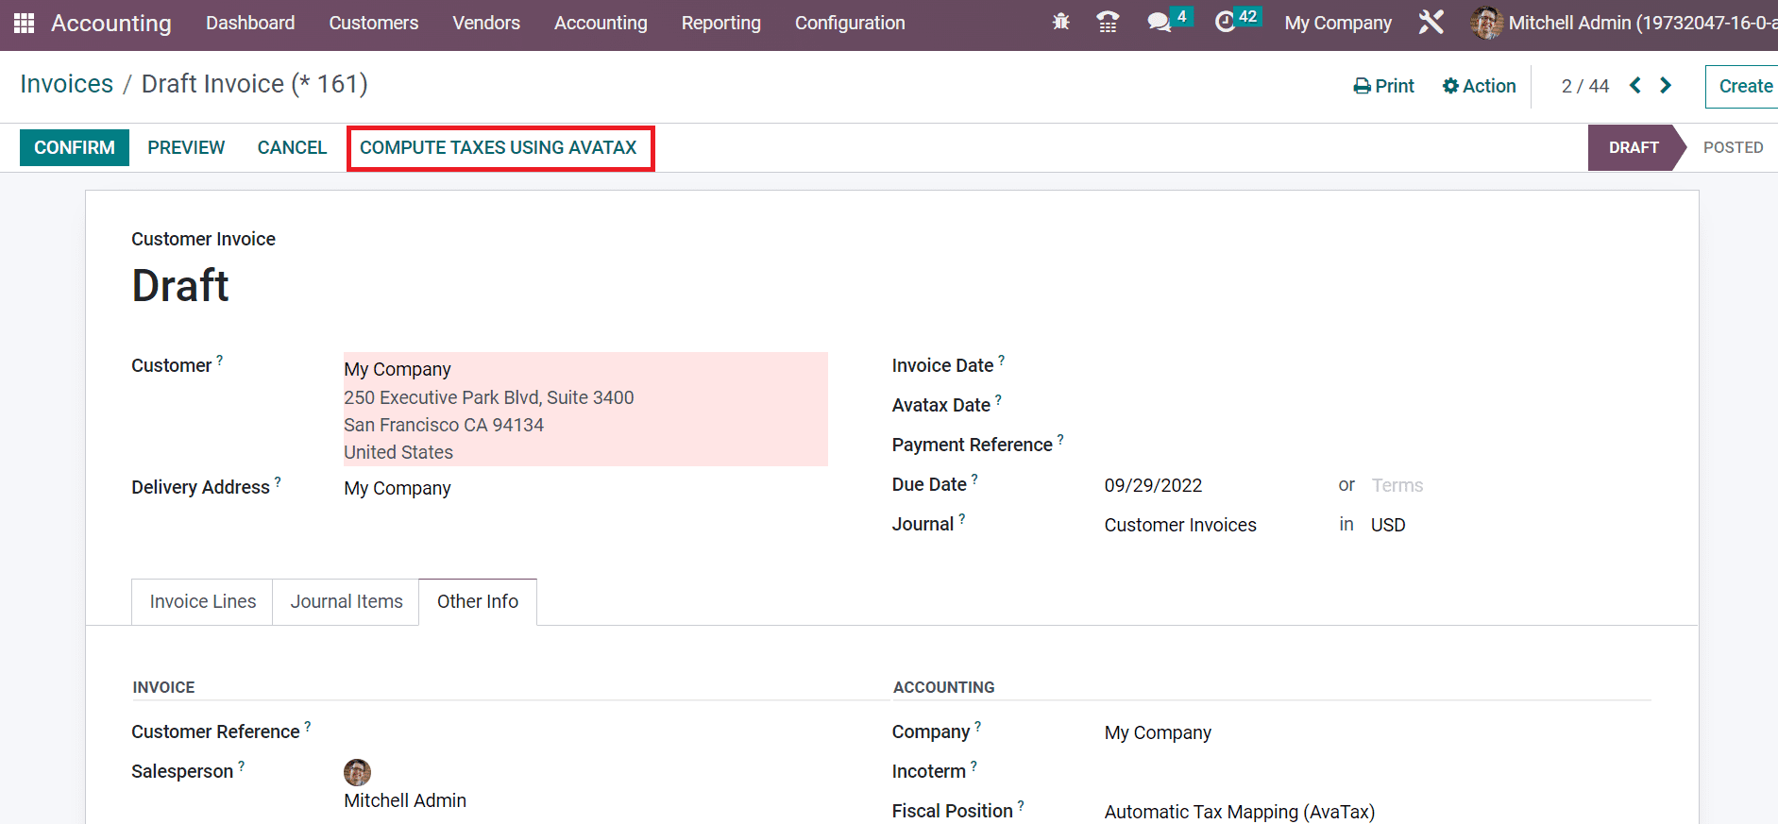This screenshot has height=824, width=1778.
Task: Click Compute Taxes Using Avatax
Action: [499, 148]
